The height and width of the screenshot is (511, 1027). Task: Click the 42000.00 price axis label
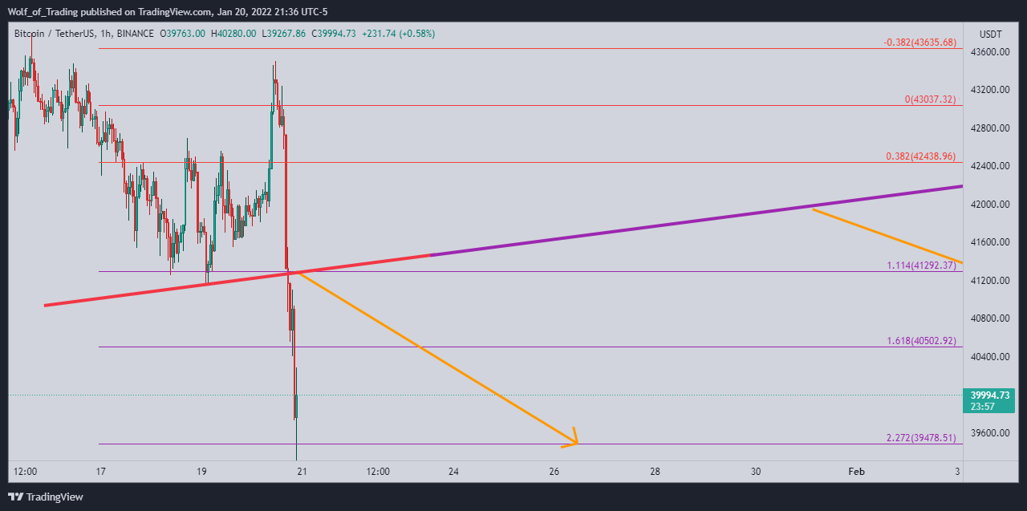point(989,205)
